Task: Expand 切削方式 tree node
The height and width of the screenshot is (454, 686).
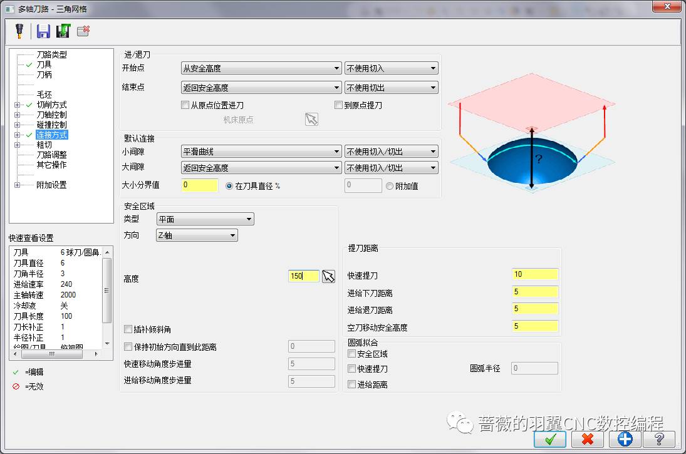Action: [x=17, y=105]
